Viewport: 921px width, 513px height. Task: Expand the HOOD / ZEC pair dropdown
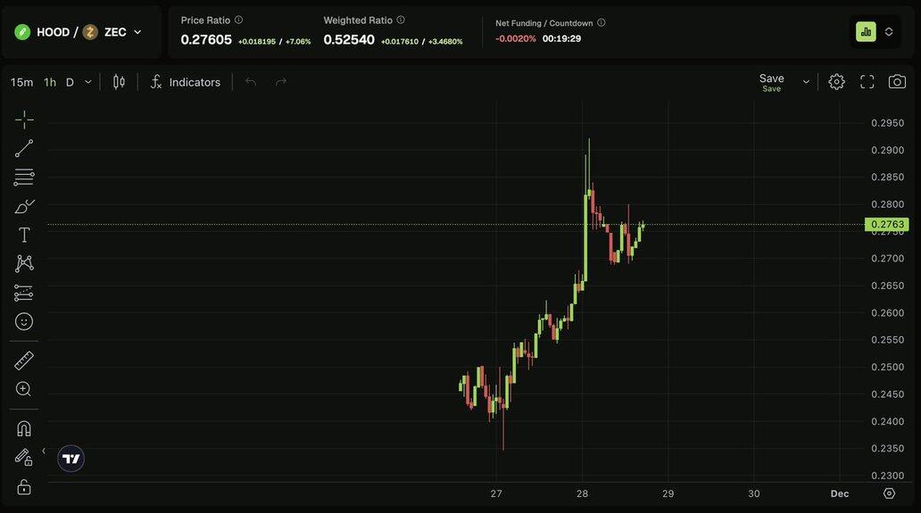click(x=137, y=32)
